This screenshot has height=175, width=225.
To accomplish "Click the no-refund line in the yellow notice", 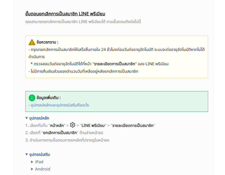I will pos(83,71).
